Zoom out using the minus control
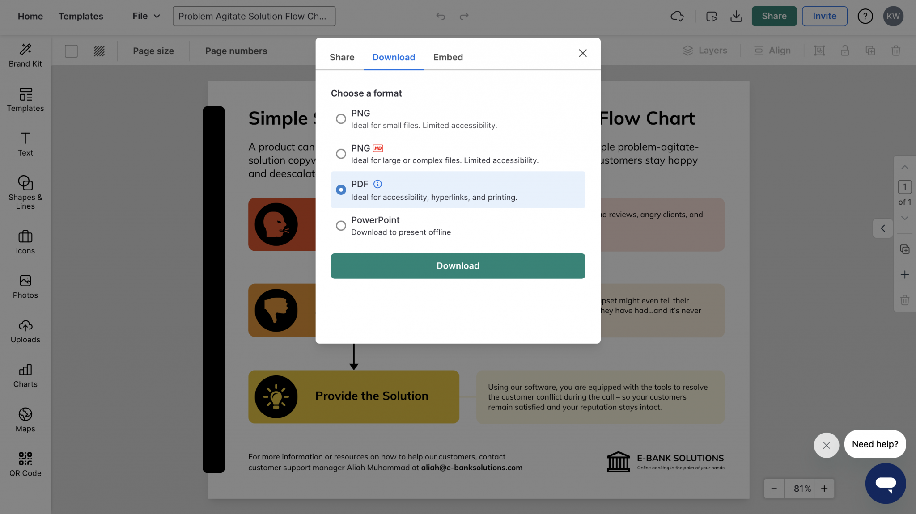916x514 pixels. [x=774, y=488]
